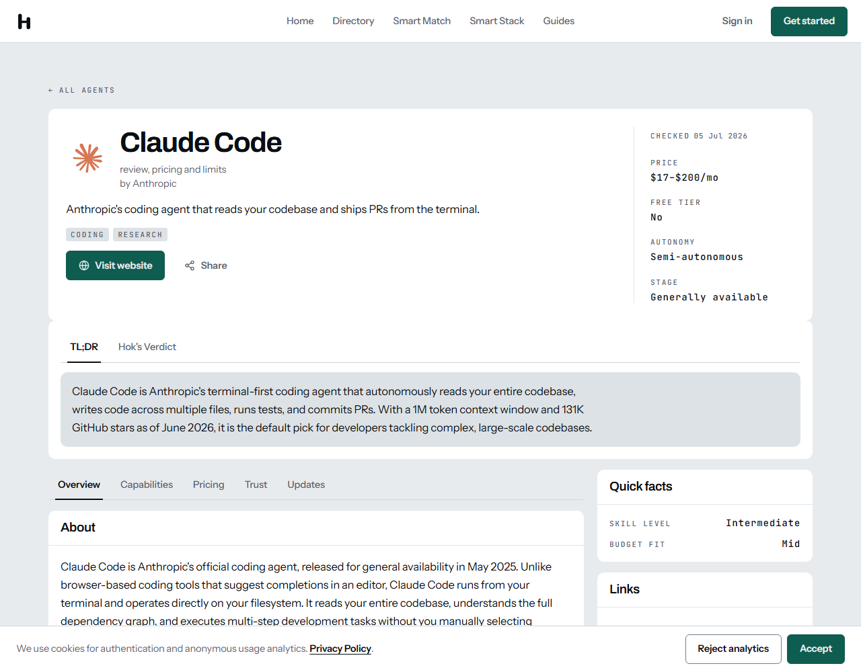Go to Smart Match

point(422,21)
